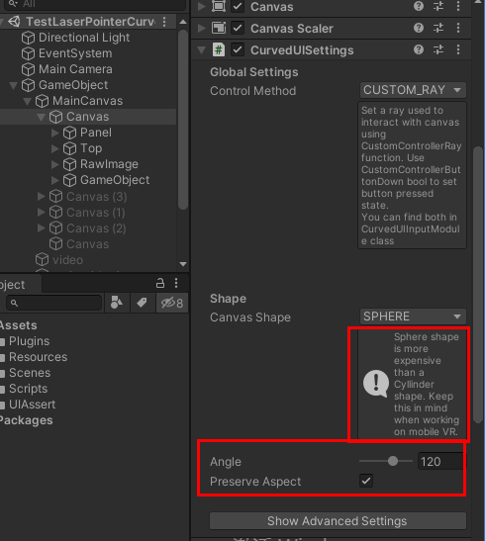Select Assets root in Project panel

pos(18,325)
